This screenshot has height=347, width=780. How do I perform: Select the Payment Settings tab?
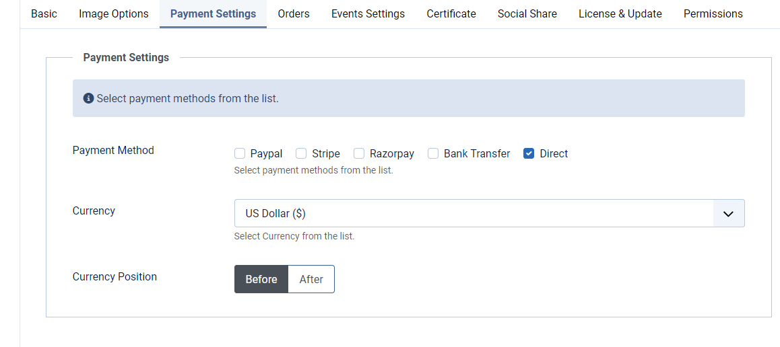pyautogui.click(x=213, y=13)
